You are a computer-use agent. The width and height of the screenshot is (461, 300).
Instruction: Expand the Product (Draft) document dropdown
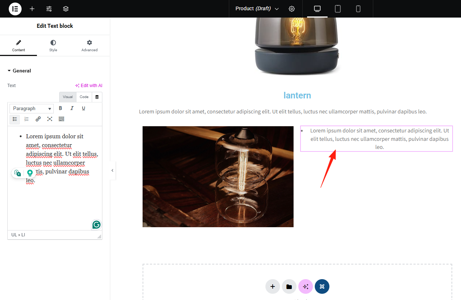pos(277,9)
